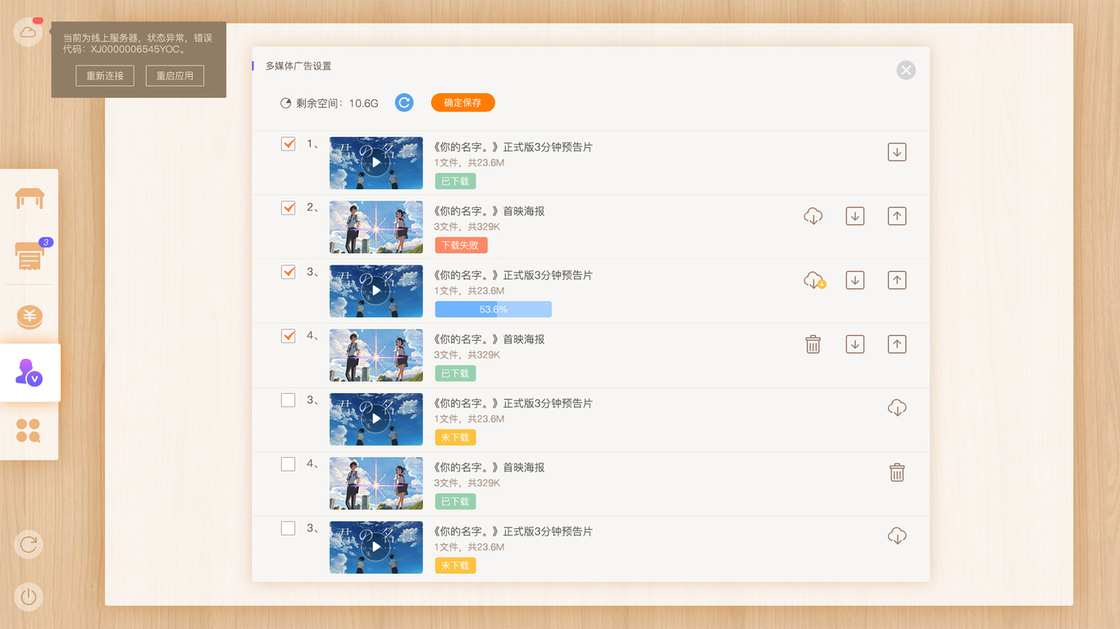1120x629 pixels.
Task: Retry cloud download for the 下载失败 item
Action: tap(813, 216)
